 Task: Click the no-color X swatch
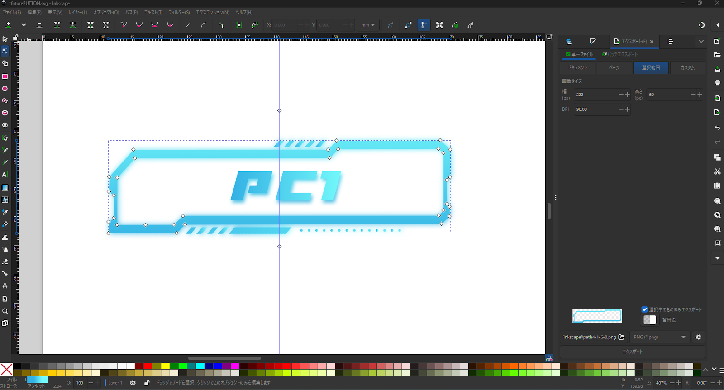point(6,370)
